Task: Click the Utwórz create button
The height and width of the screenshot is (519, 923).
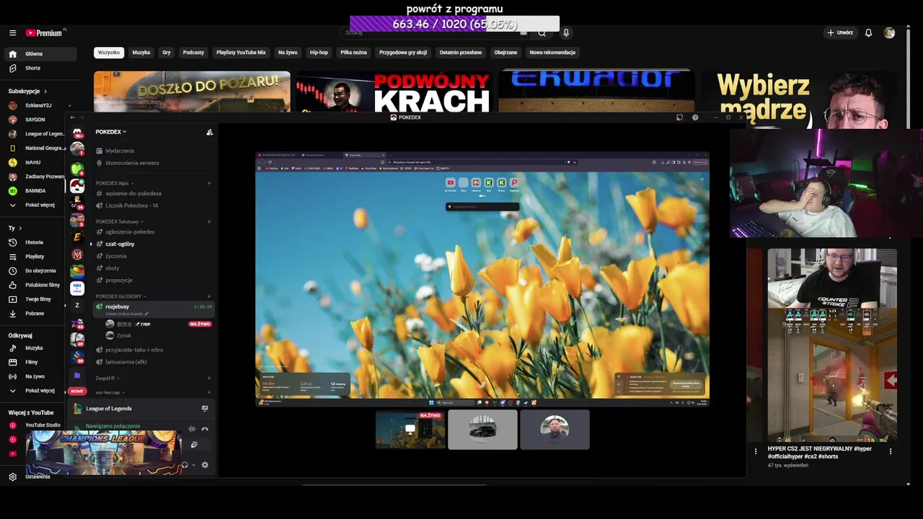Action: point(840,32)
